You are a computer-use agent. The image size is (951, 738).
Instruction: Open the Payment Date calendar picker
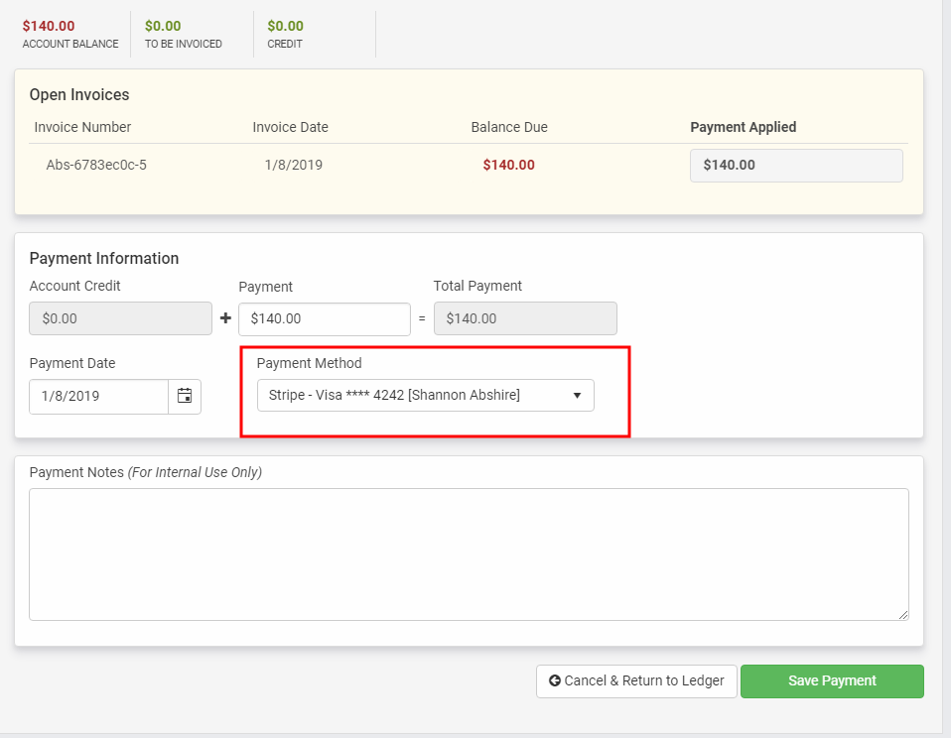(x=185, y=396)
